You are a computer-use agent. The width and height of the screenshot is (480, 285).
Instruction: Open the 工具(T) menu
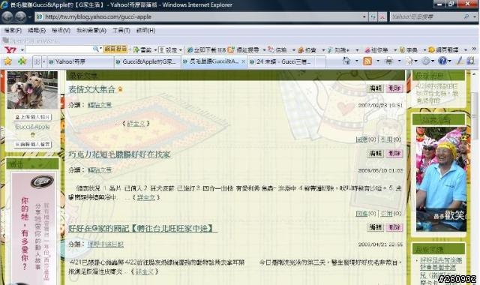point(121,30)
